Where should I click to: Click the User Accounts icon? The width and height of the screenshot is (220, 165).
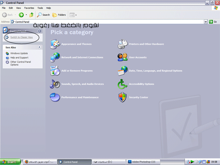point(122,58)
